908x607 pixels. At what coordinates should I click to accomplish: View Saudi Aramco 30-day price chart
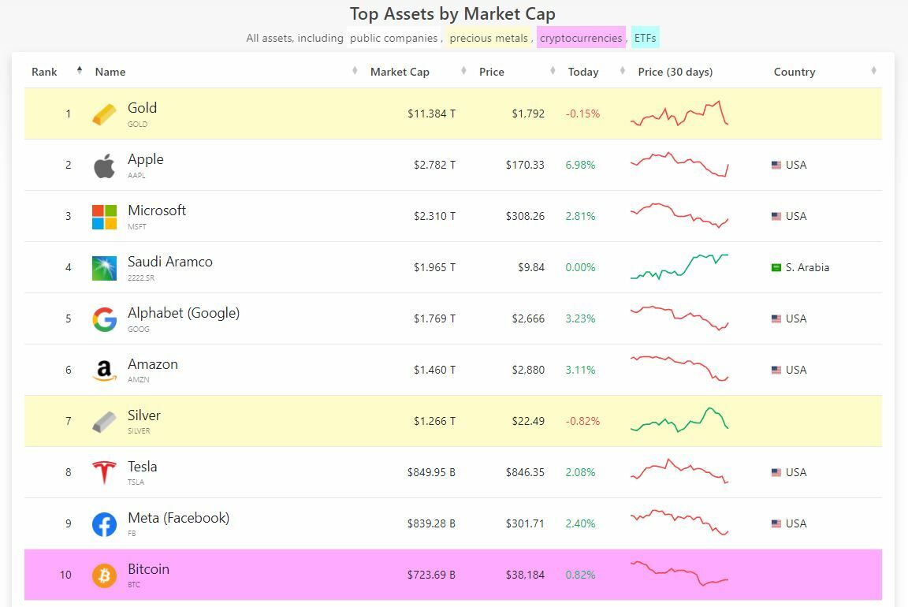(x=679, y=266)
